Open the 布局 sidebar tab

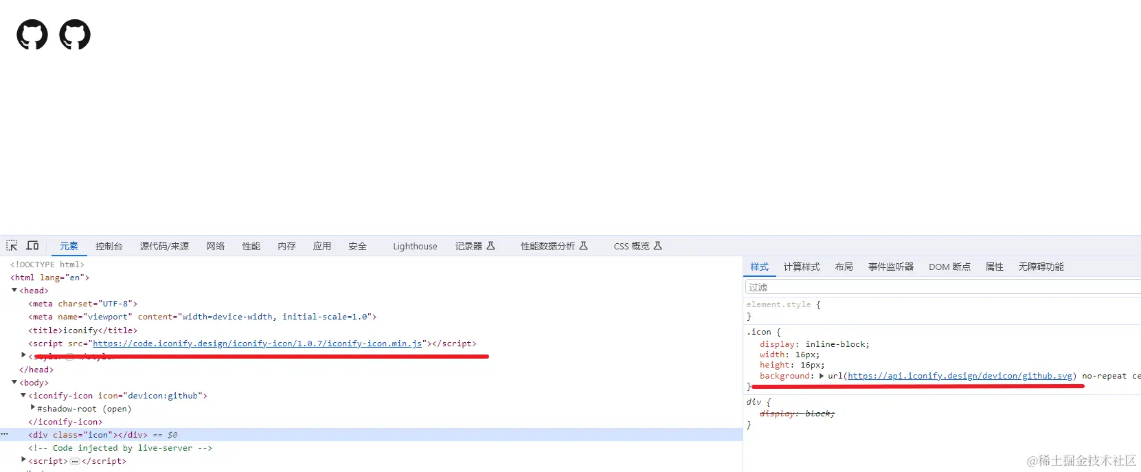pos(844,267)
